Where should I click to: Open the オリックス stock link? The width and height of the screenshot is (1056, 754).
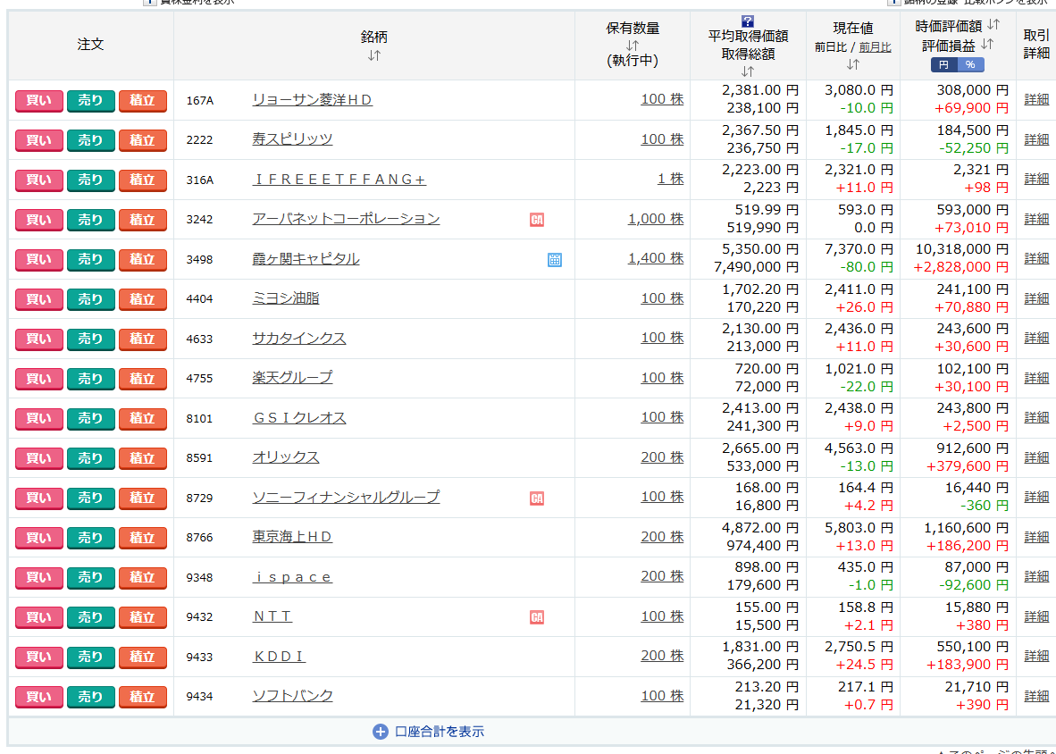pos(286,457)
